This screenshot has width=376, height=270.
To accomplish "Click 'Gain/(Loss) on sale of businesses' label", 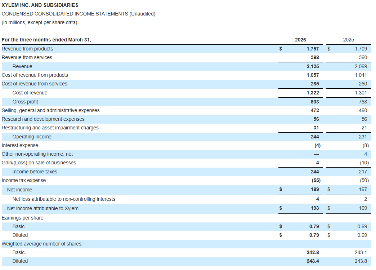I will 39,163.
